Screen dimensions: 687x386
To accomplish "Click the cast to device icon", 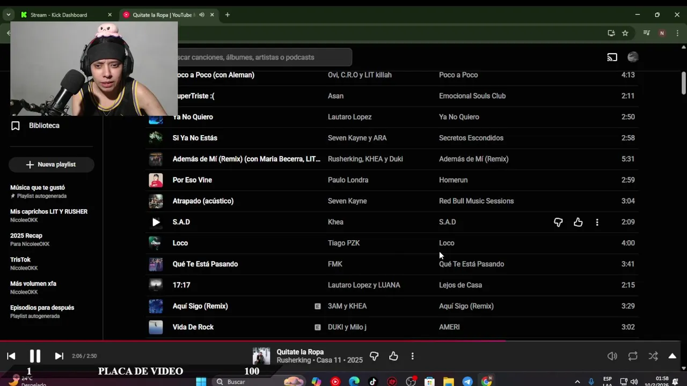I will (x=612, y=57).
